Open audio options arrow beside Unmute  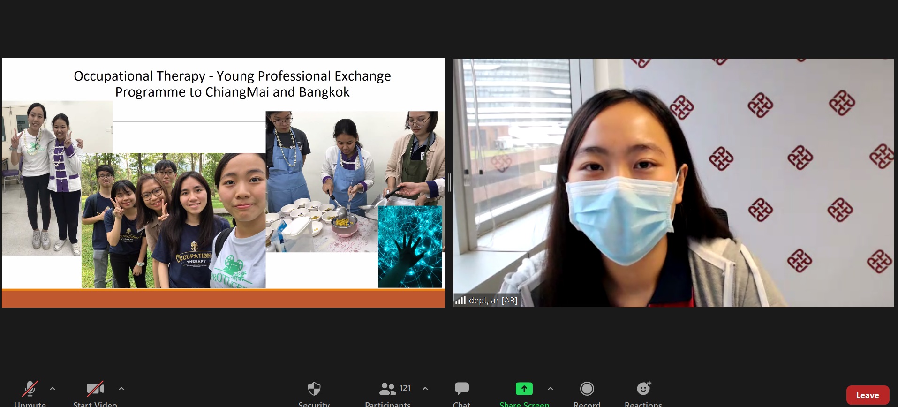pos(53,389)
